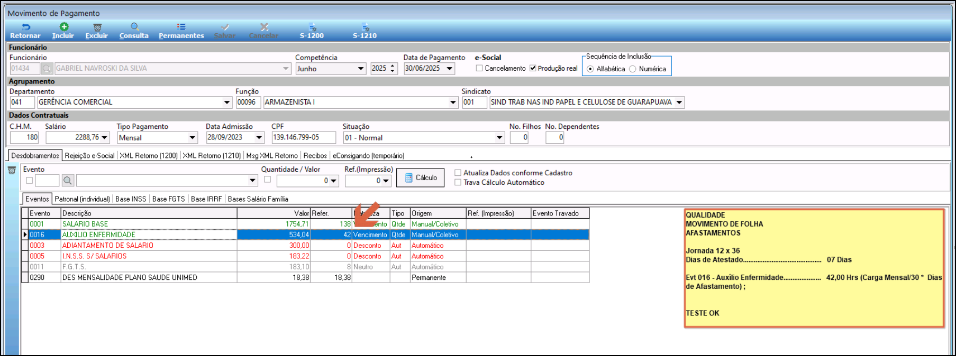Select DES MENSALIDADE PLANO SAUDE UNIMED row
The image size is (956, 356).
pyautogui.click(x=305, y=277)
